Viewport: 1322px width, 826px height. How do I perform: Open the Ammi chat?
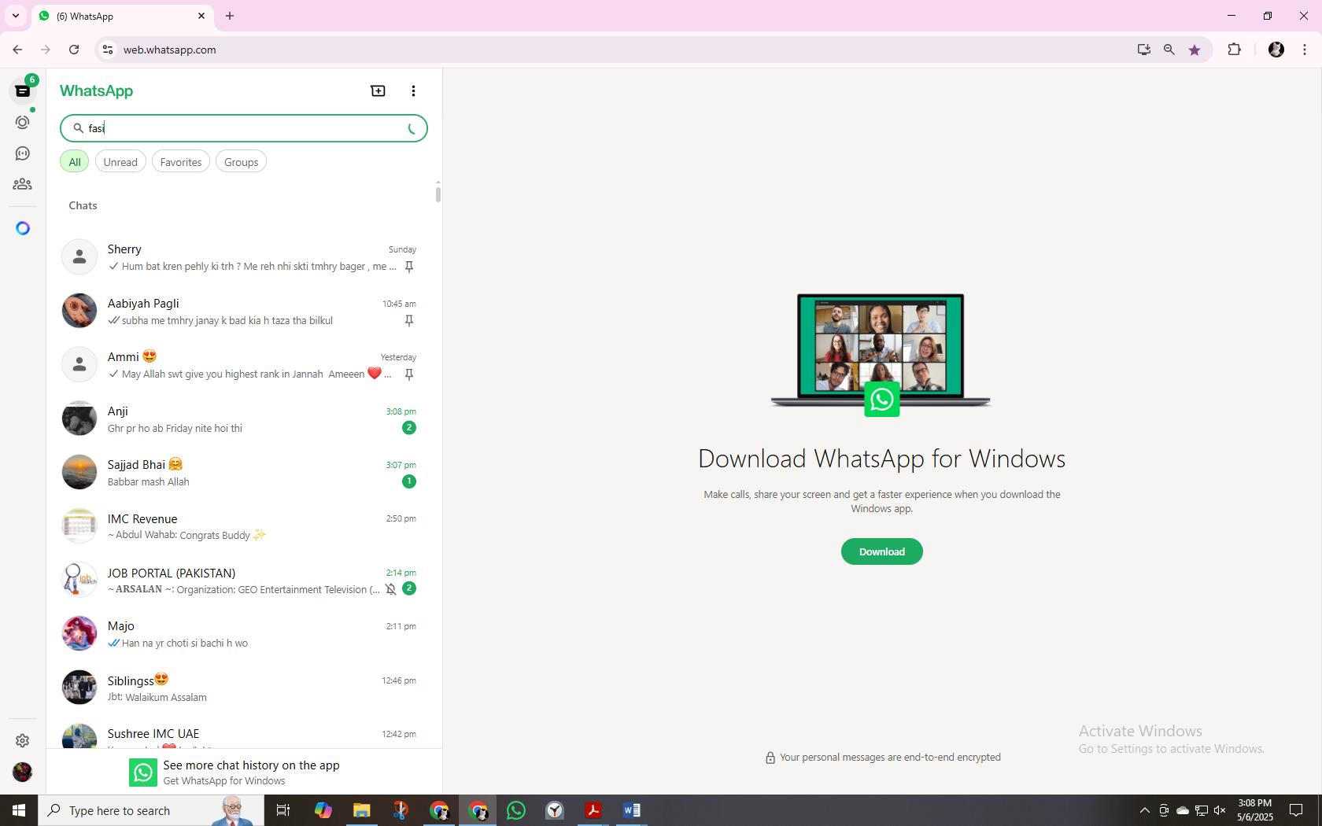pyautogui.click(x=244, y=365)
